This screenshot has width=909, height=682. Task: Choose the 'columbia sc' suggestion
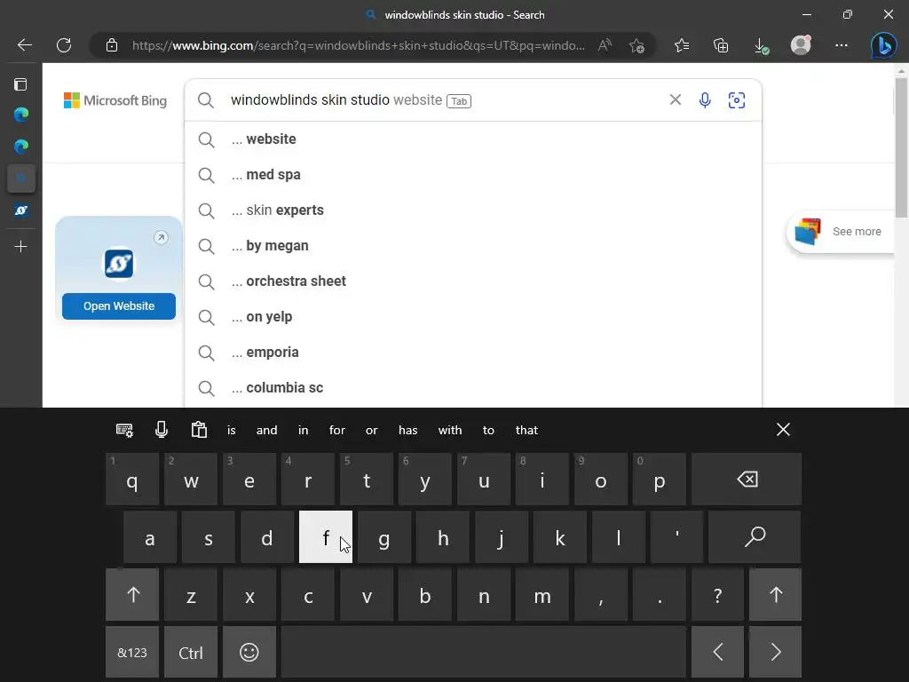473,388
